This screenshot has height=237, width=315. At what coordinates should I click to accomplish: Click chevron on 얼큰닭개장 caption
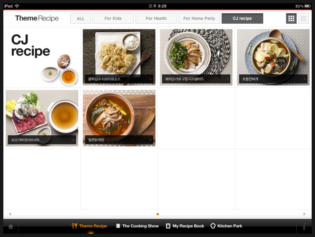150,140
